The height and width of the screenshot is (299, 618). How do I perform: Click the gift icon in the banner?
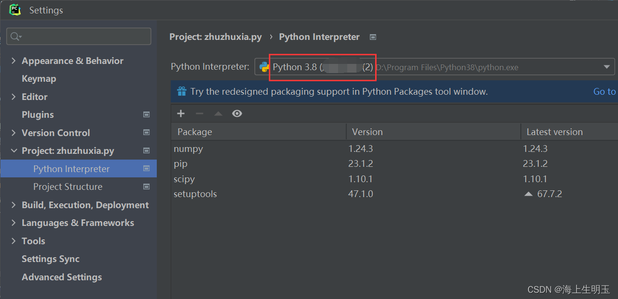click(181, 91)
